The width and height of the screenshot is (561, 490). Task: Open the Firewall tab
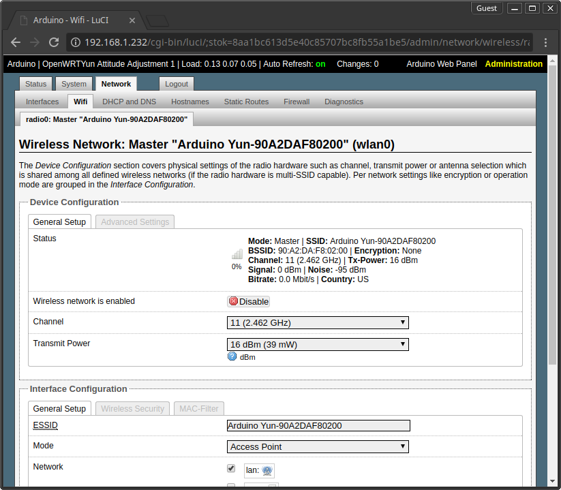click(x=297, y=102)
